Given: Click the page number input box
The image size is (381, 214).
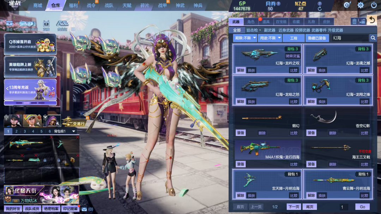Looking at the screenshot, I should [344, 207].
